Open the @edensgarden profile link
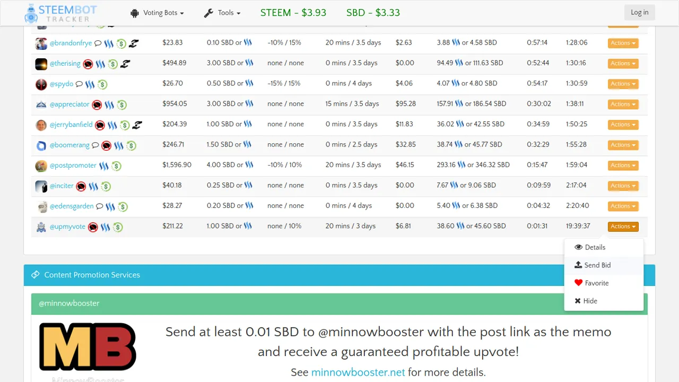Screen dimensions: 679x382 tap(72, 206)
